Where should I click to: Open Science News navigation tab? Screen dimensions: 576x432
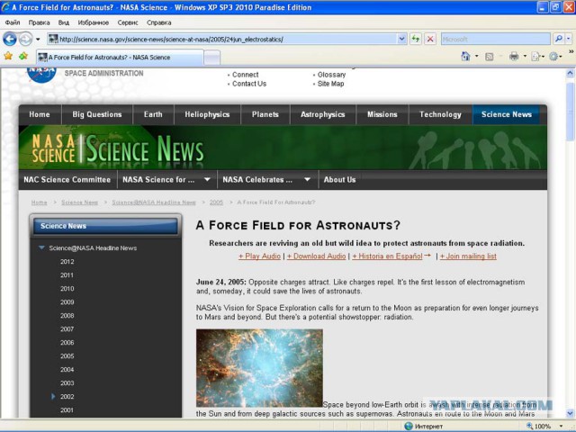[507, 114]
